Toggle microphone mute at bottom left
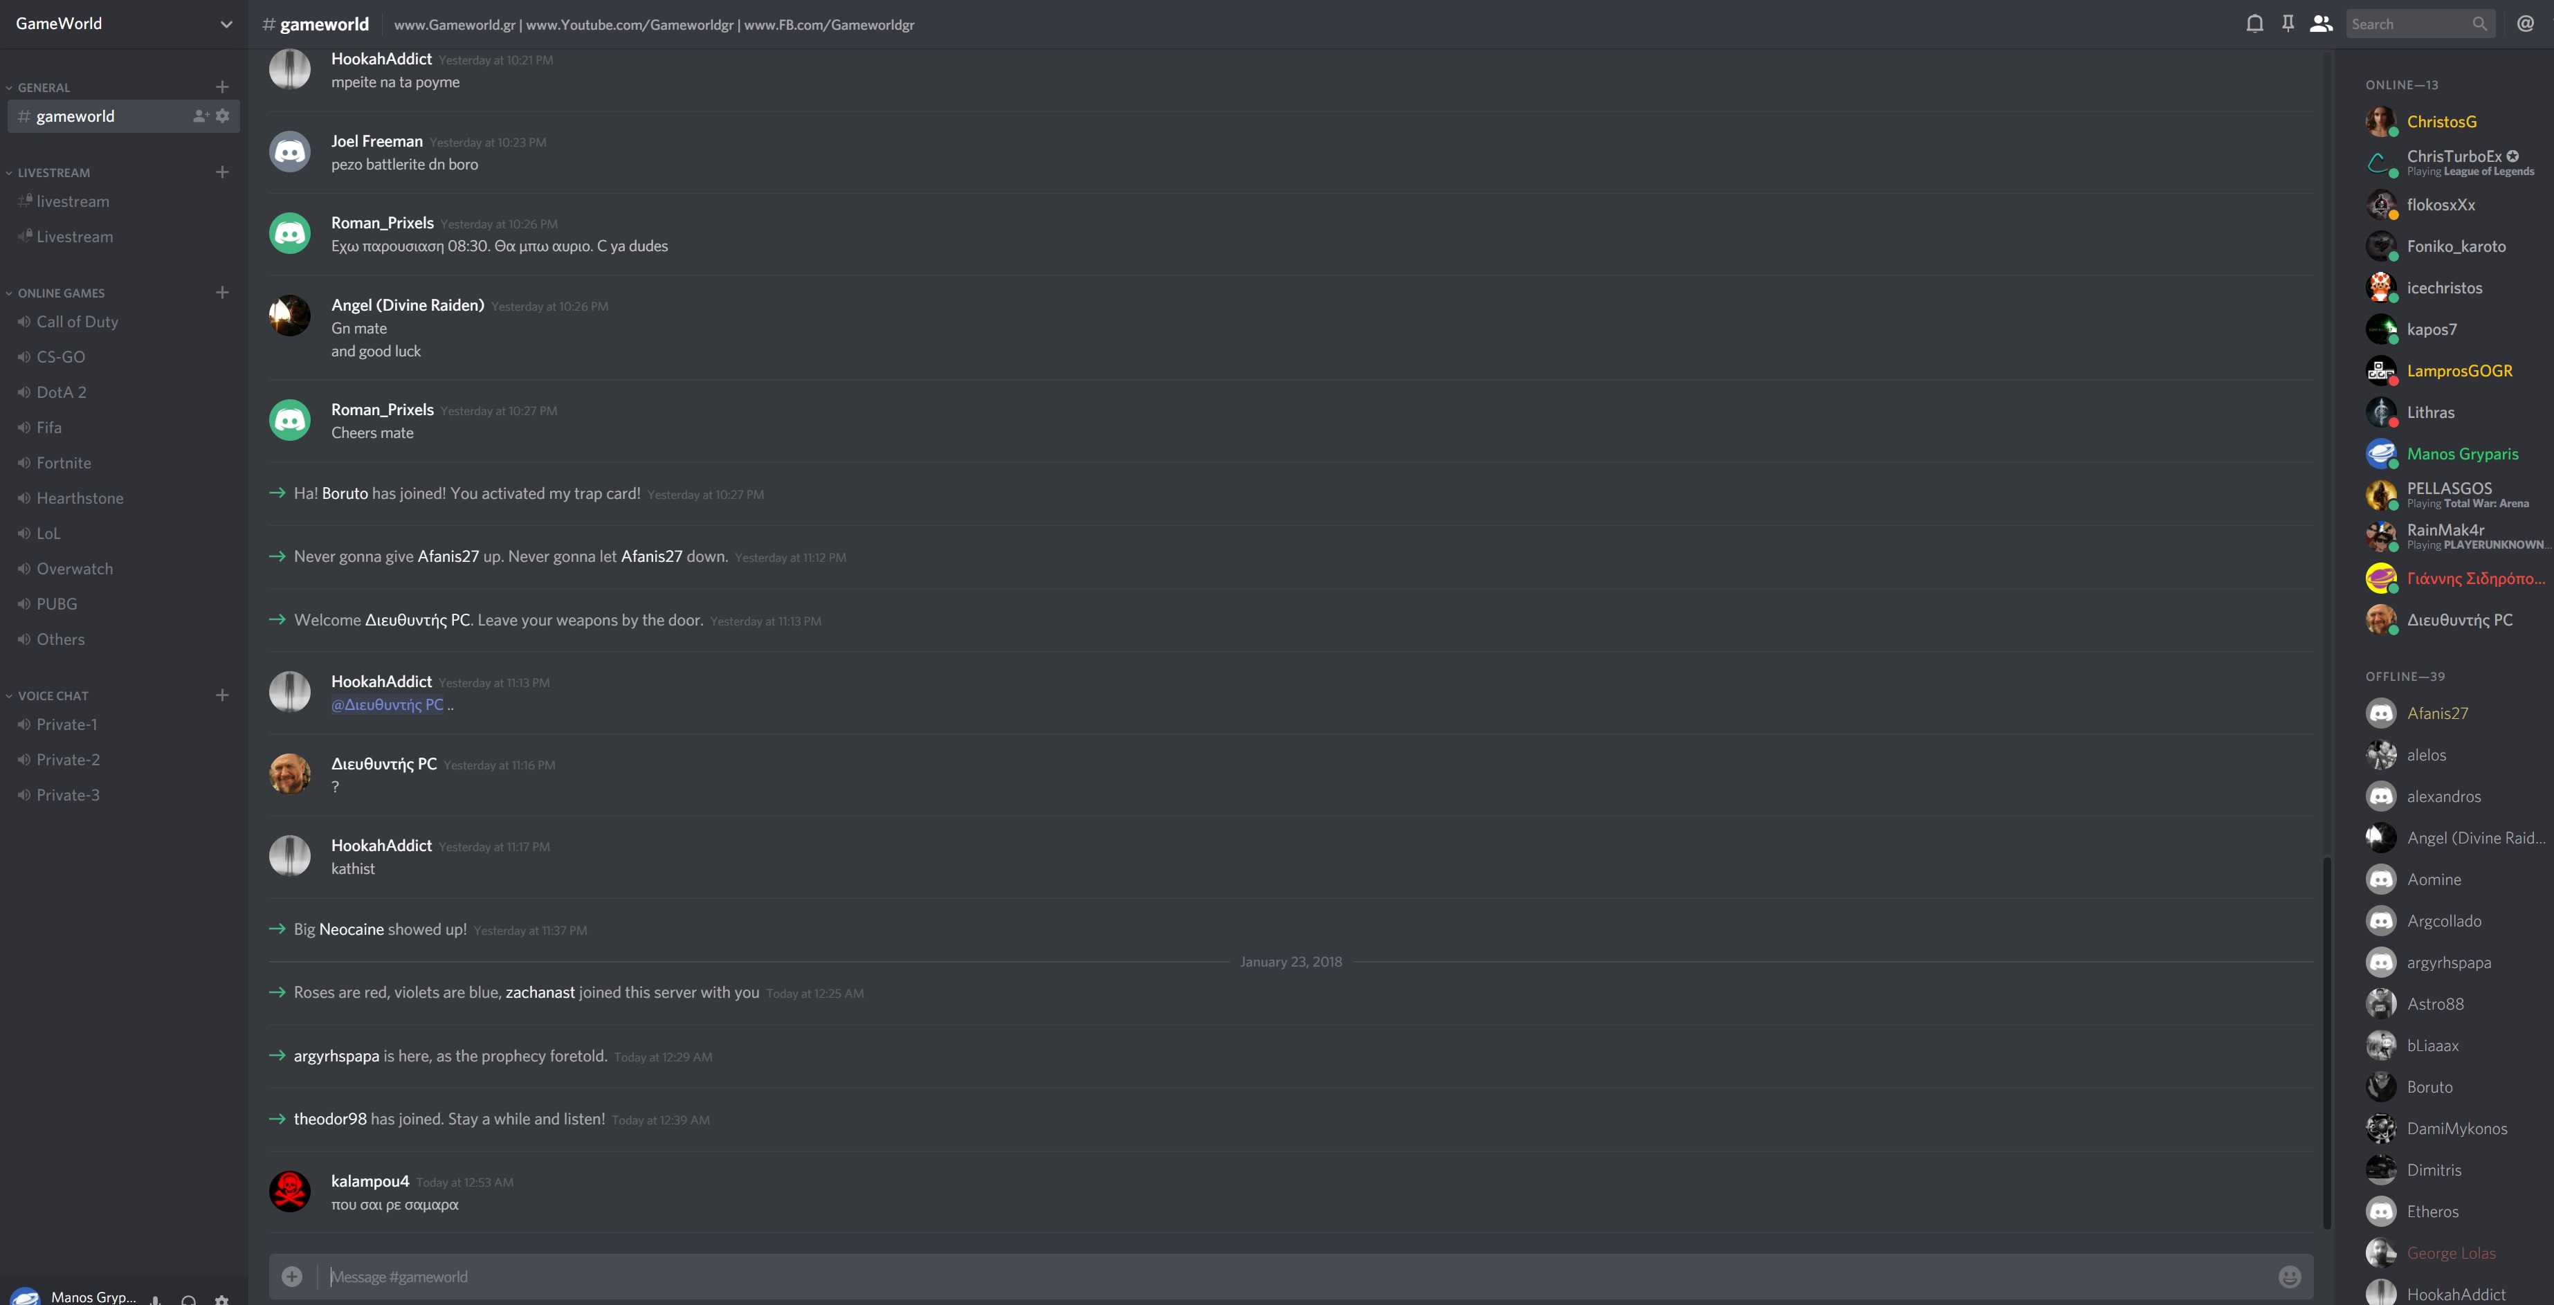The image size is (2554, 1305). (x=156, y=1298)
